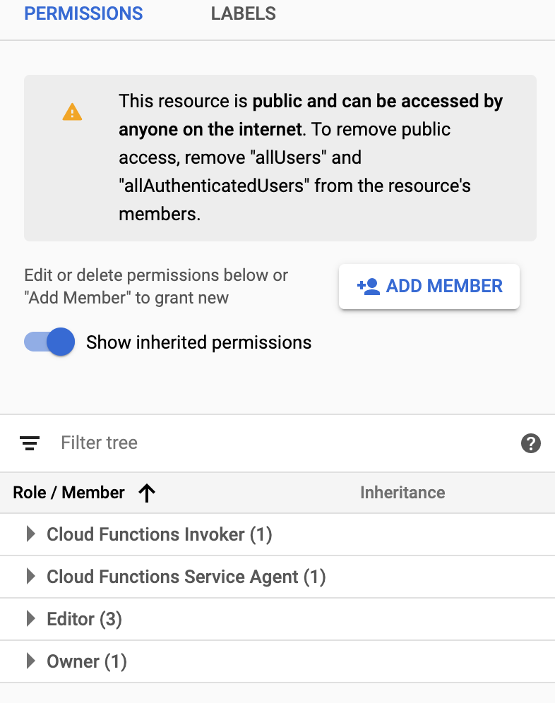This screenshot has width=555, height=703.
Task: Select the Editor (3) row label
Action: point(84,619)
